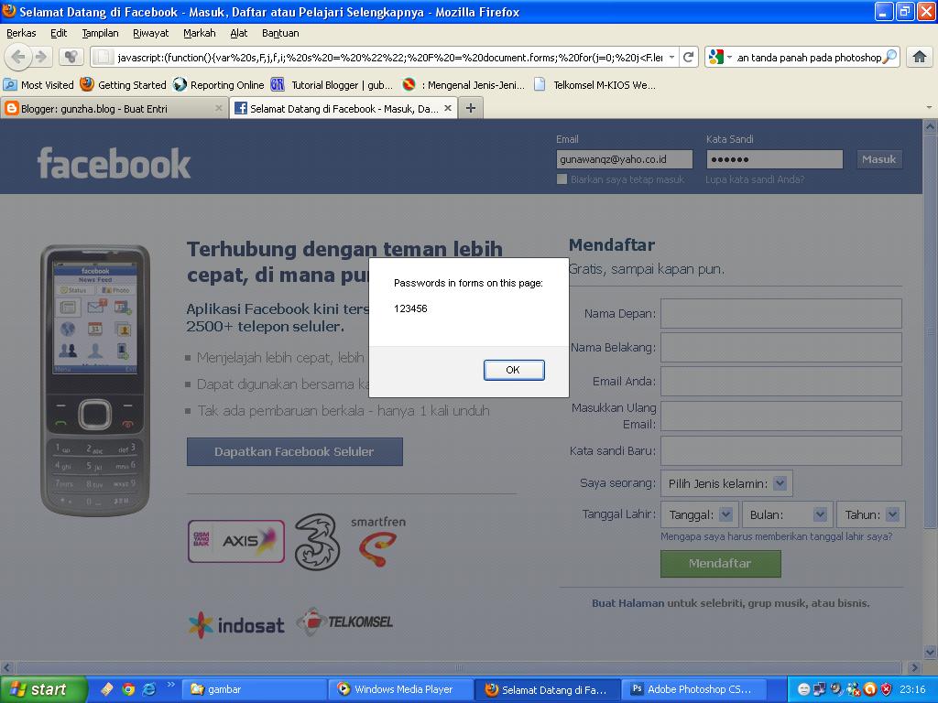Open Mengenal Jenis-Jeni bookmark
938x703 pixels.
pyautogui.click(x=464, y=85)
